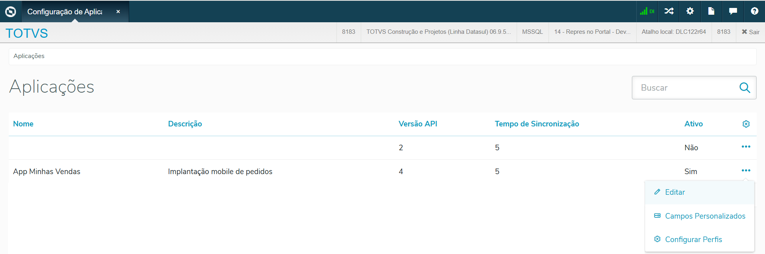The image size is (765, 254).
Task: Sort by the Ativo column header
Action: click(694, 124)
